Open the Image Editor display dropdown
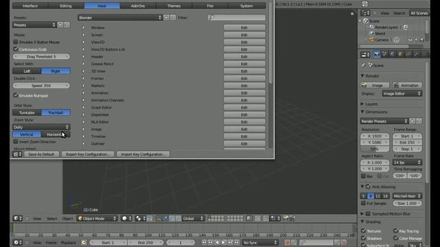This screenshot has height=247, width=440. click(x=402, y=93)
